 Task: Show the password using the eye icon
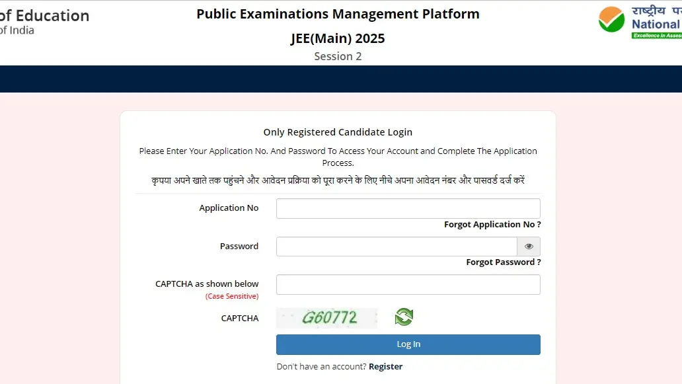(x=528, y=246)
